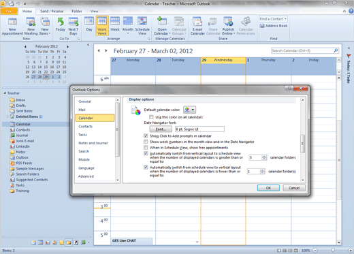This screenshot has width=354, height=254.
Task: Click the Folder List navigation icon
Action: click(69, 242)
